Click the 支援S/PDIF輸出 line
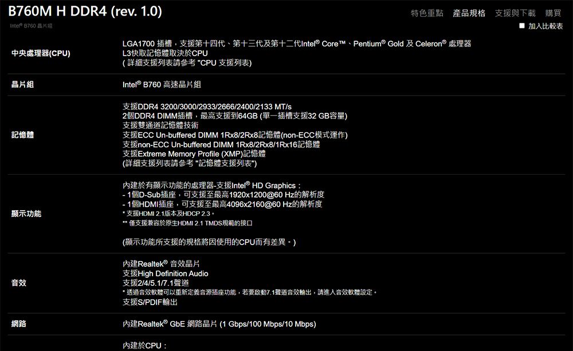573x351 pixels. 150,302
